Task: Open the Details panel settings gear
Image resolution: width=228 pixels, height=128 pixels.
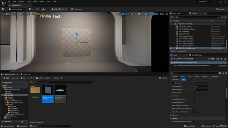Action: tap(226, 73)
